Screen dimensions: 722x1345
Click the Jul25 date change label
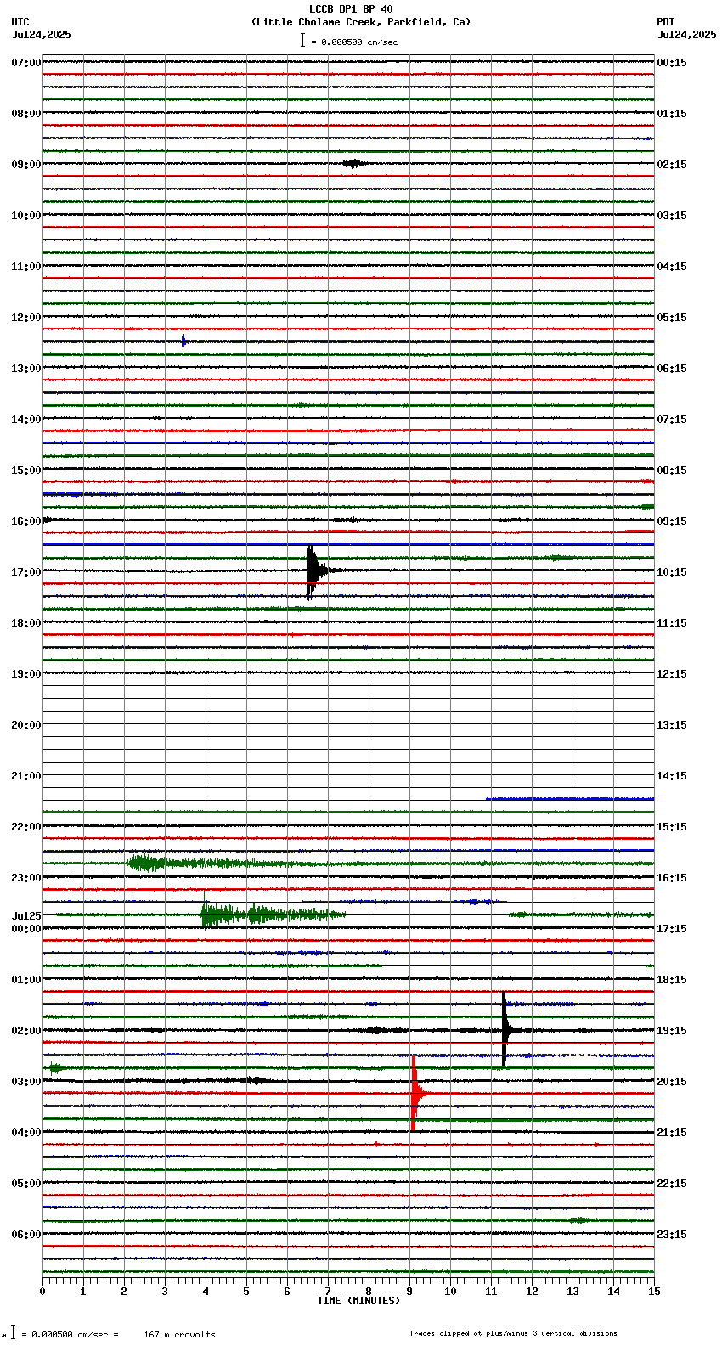[x=26, y=916]
